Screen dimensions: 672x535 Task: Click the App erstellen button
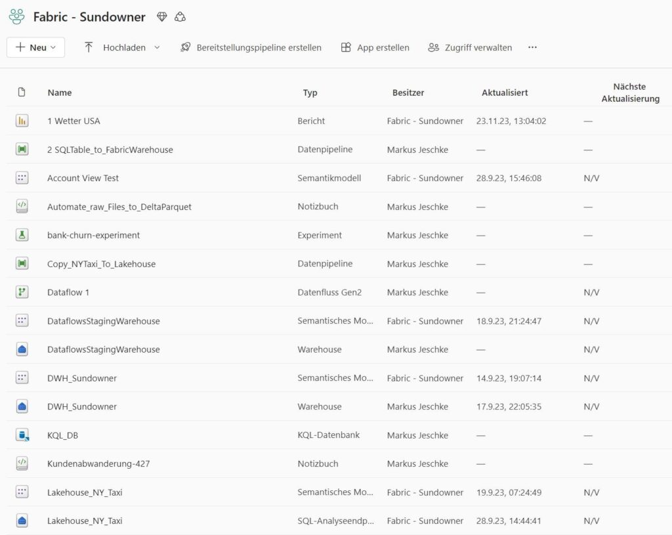click(375, 47)
